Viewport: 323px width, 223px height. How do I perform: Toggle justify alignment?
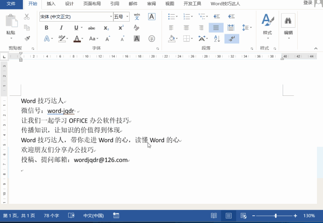click(216, 28)
